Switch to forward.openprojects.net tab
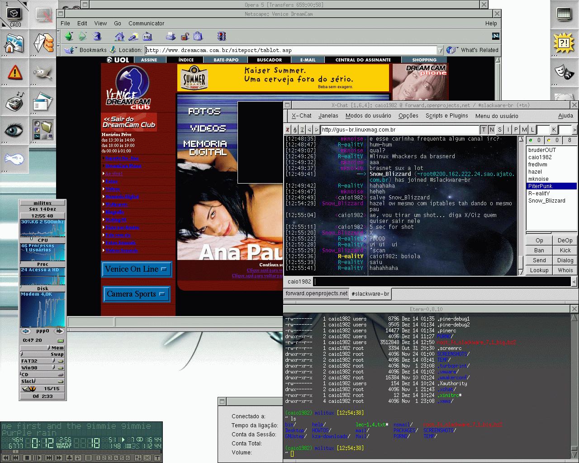The width and height of the screenshot is (579, 463). 317,293
